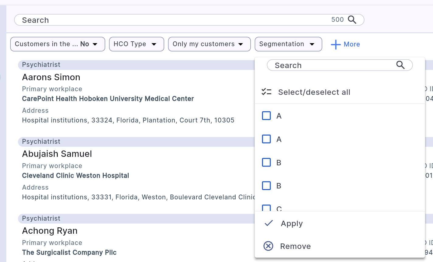Click the magnifier icon in the Segmentation panel search
Screen dimensions: 433x262
[x=400, y=65]
